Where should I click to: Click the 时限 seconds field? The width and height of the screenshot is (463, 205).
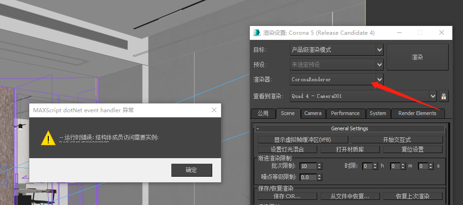pos(423,166)
